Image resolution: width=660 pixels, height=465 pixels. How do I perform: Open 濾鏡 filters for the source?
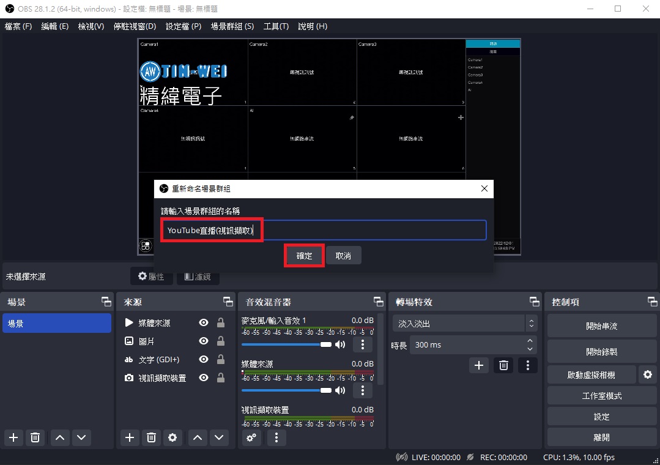pos(198,277)
